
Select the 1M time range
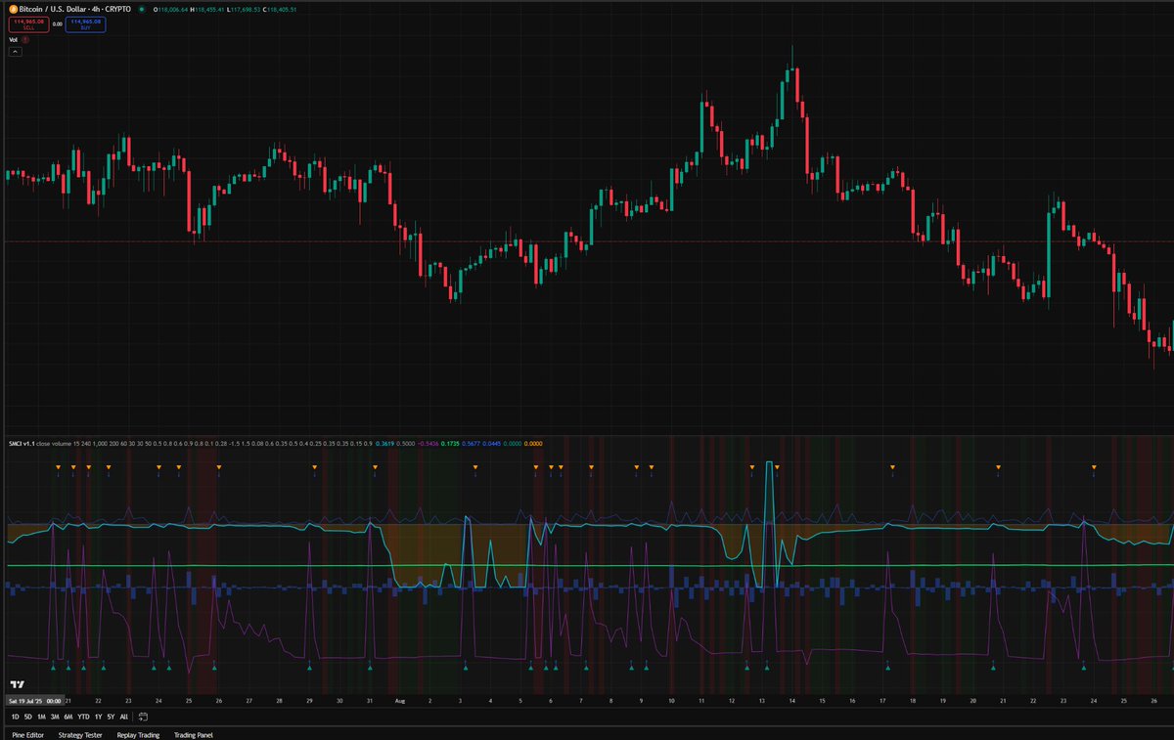point(41,717)
